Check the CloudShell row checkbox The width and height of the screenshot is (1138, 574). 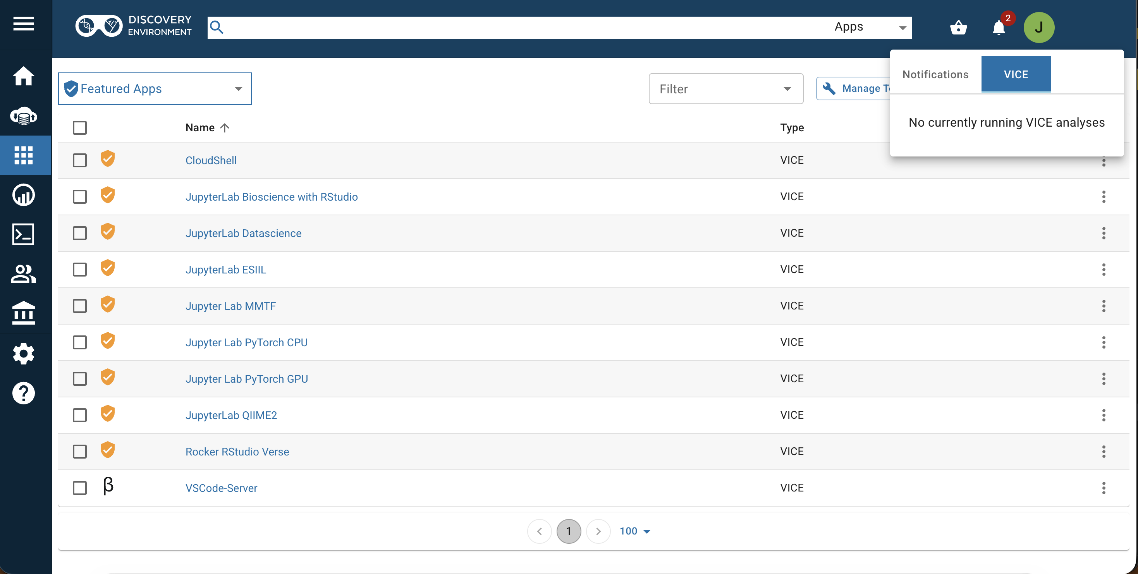(x=79, y=160)
